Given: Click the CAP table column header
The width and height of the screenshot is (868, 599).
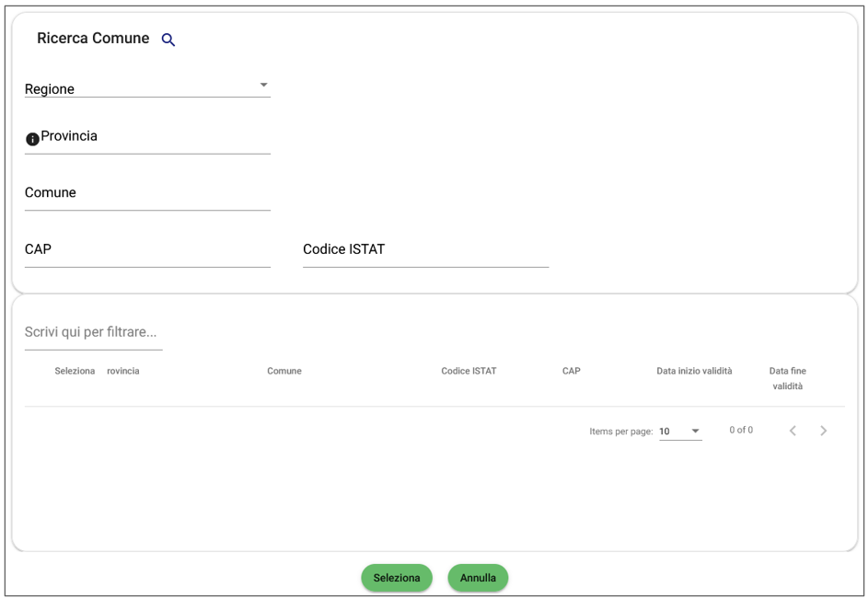Looking at the screenshot, I should (x=571, y=371).
